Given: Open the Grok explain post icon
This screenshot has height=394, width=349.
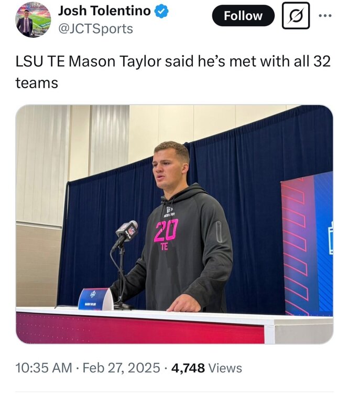Looking at the screenshot, I should click(x=296, y=16).
